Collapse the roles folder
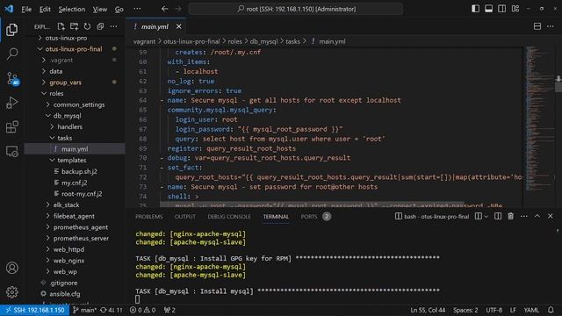This screenshot has height=316, width=562. click(x=44, y=93)
